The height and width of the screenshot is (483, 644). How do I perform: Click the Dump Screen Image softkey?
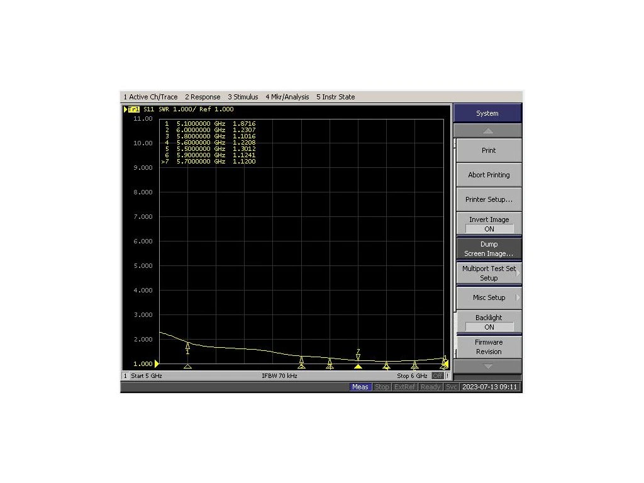488,248
